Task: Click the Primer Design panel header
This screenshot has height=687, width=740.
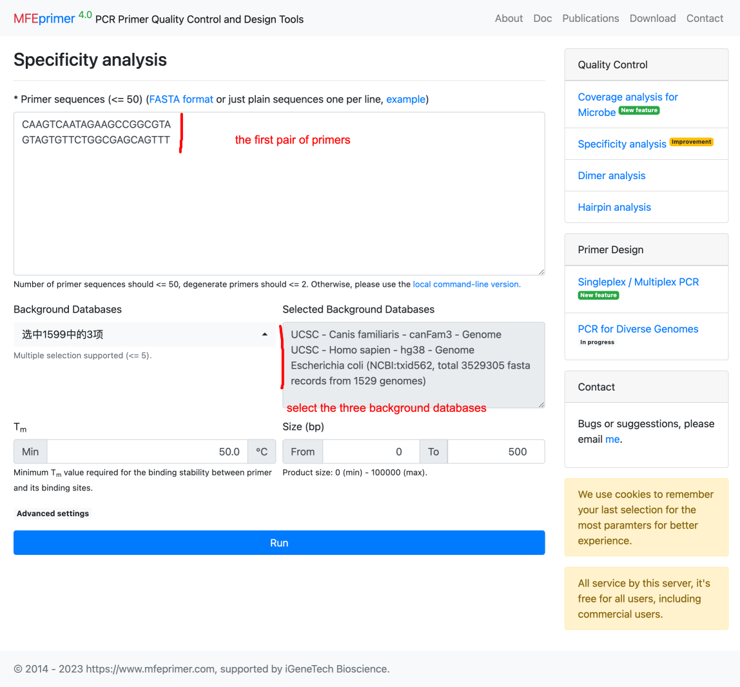Action: tap(647, 249)
